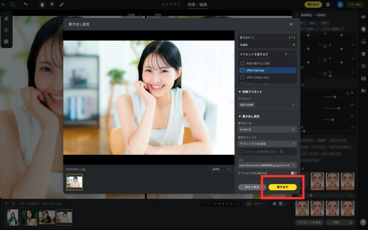Image resolution: width=368 pixels, height=230 pixels.
Task: Add a new export preset with plus
Action: pos(286,54)
